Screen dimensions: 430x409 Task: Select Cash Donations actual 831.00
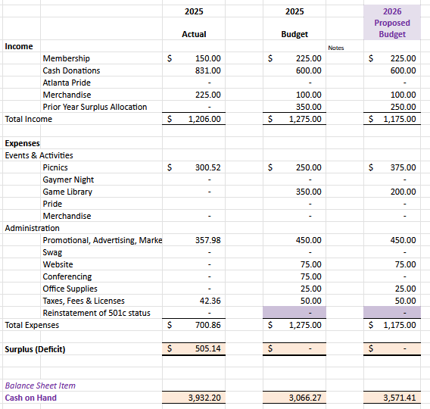click(207, 70)
